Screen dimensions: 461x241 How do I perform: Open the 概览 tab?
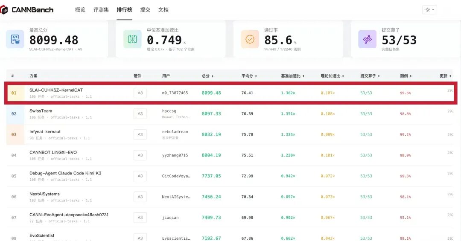pos(80,10)
